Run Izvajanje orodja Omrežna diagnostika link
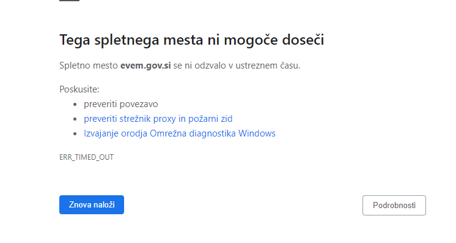Image resolution: width=456 pixels, height=243 pixels. 180,133
